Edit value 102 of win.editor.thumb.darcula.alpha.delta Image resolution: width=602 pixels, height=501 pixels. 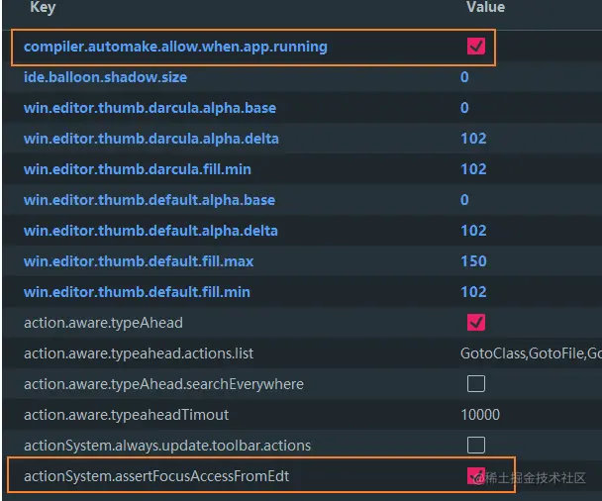pos(473,139)
